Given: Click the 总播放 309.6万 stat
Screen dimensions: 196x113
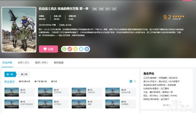Looking at the screenshot, I should [x=42, y=18].
